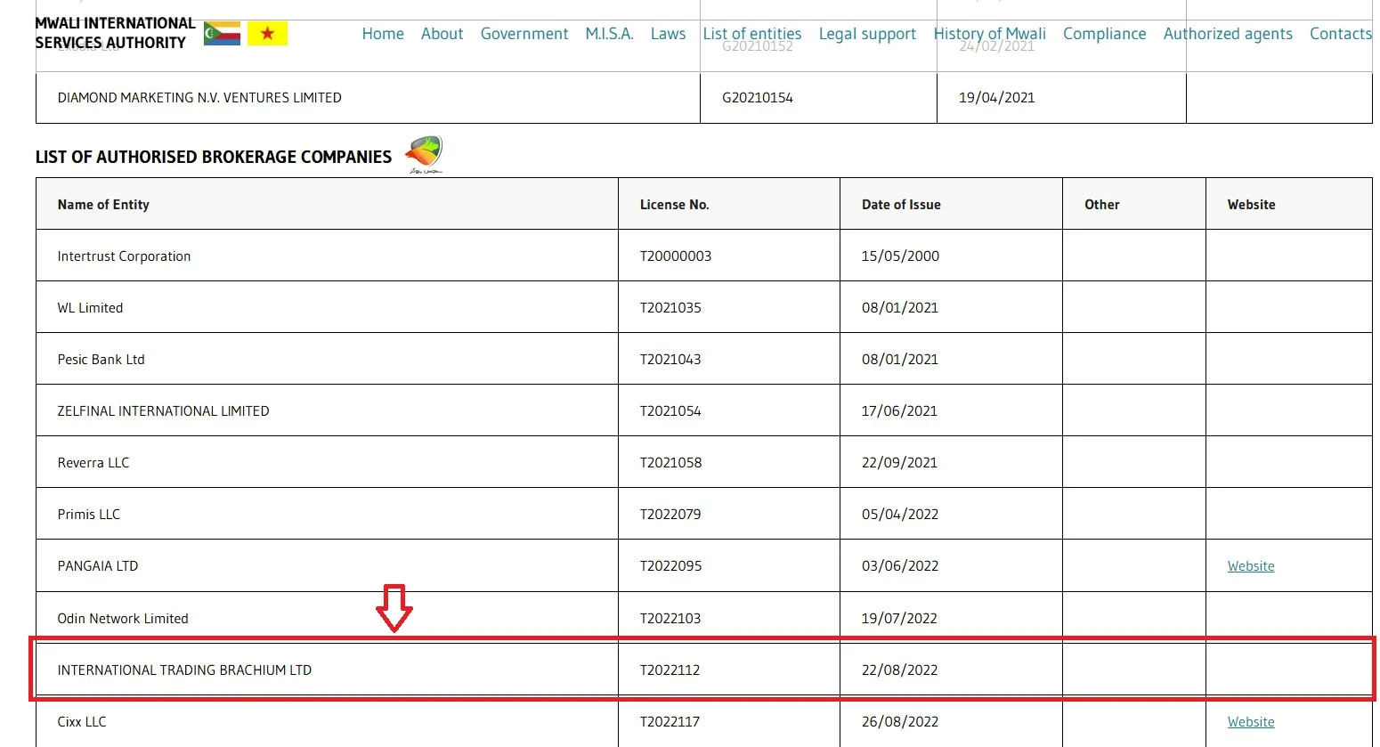Open the Website link for PANGAIA LTD
This screenshot has height=747, width=1380.
pos(1251,566)
